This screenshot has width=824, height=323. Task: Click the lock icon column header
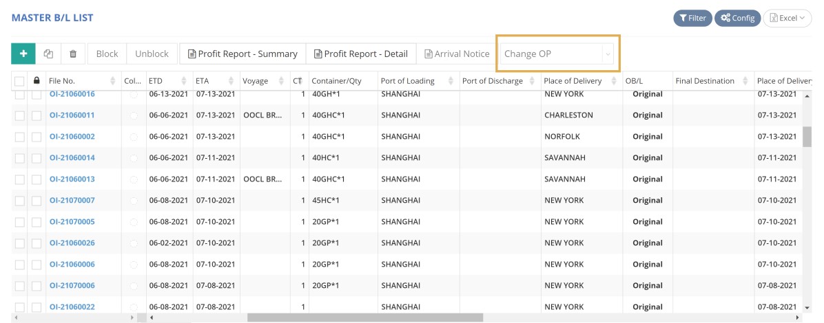point(36,80)
